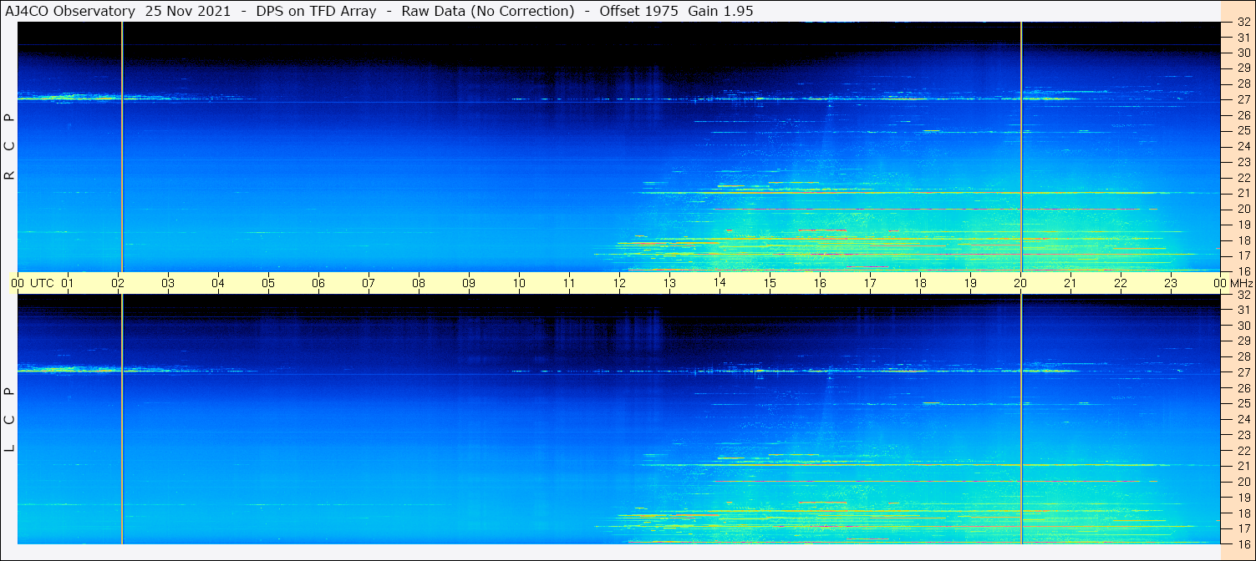Click RCP frequency scale label "32"
The height and width of the screenshot is (561, 1256).
click(x=1243, y=23)
